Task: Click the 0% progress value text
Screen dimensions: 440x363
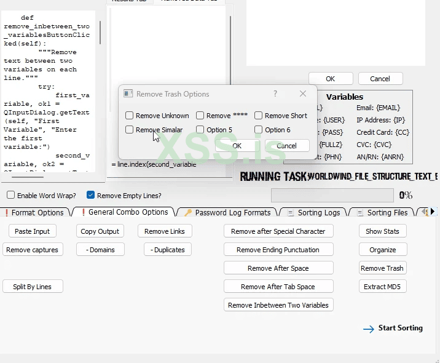Action: pos(406,195)
